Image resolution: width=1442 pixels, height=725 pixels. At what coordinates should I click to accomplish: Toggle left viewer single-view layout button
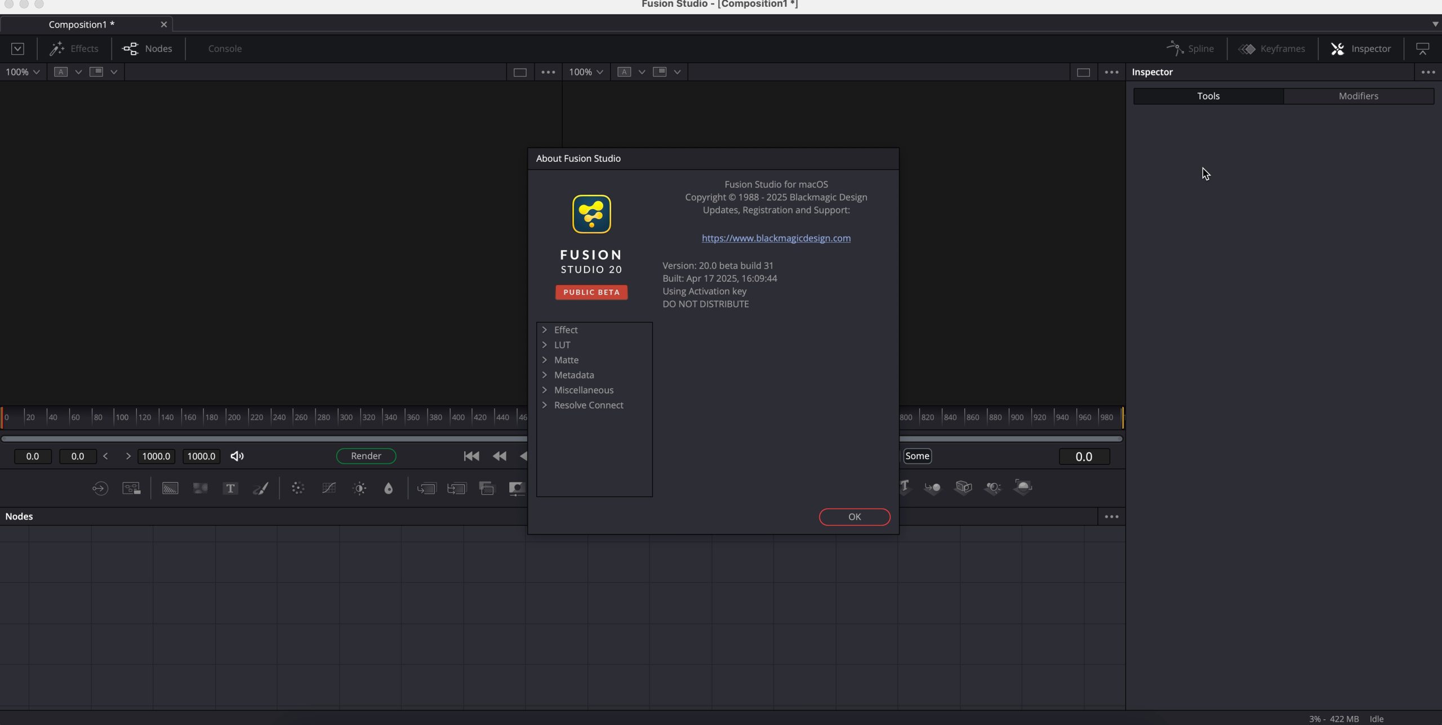coord(520,72)
